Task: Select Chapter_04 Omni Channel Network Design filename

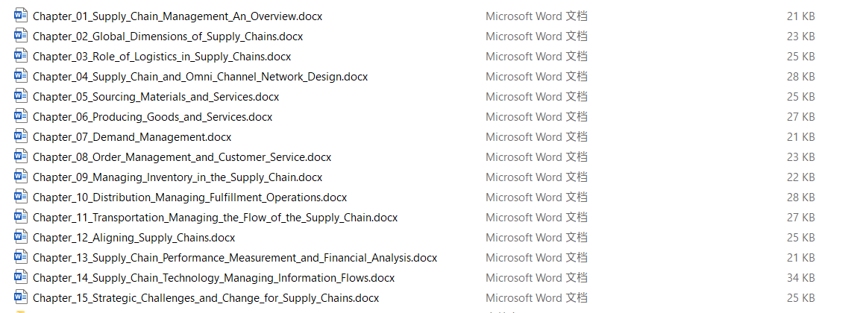Action: point(200,77)
